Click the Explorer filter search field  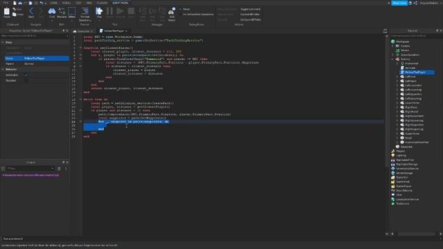[416, 36]
